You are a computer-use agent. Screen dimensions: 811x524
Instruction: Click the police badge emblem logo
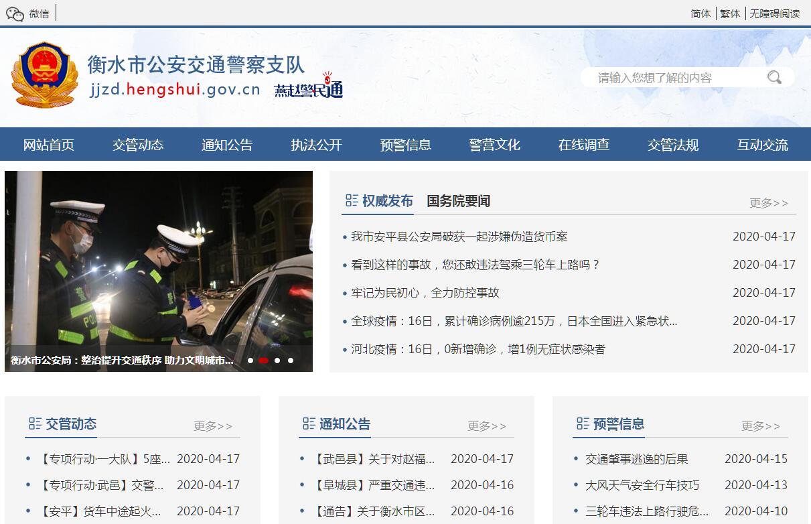pos(44,75)
